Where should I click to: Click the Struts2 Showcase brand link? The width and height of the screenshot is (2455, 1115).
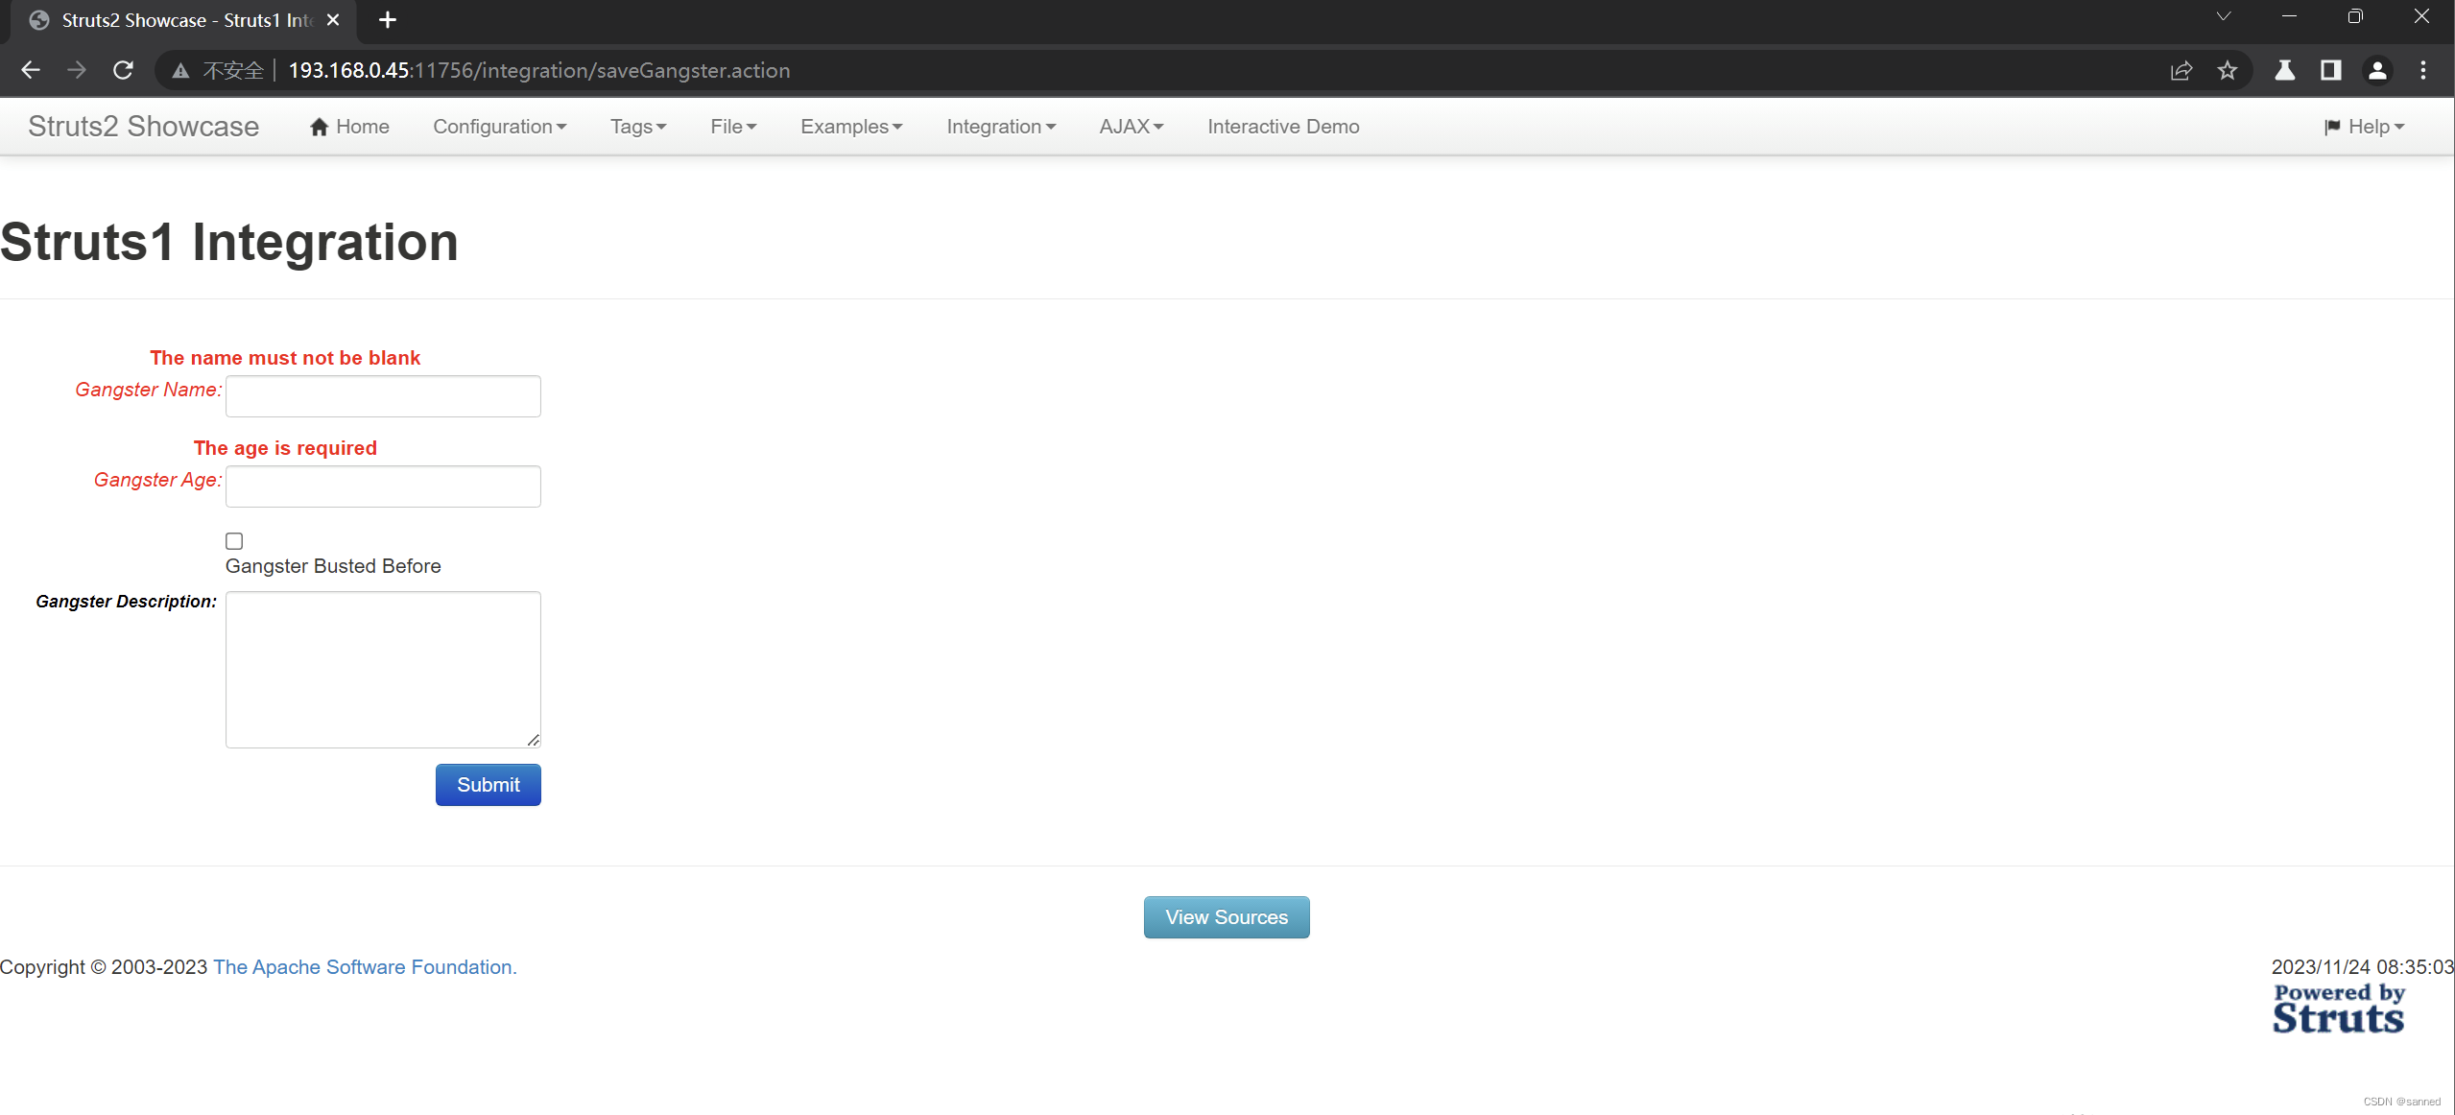click(143, 127)
